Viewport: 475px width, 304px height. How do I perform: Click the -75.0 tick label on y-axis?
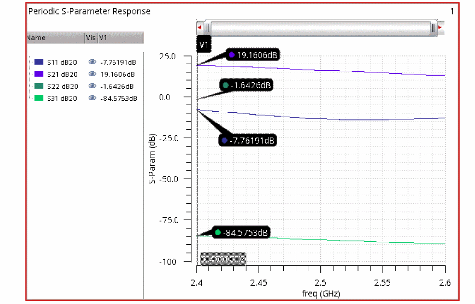[169, 220]
